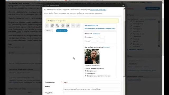Click the blue publish button in background page
Viewport: 169px width, 95px height.
coord(153,8)
